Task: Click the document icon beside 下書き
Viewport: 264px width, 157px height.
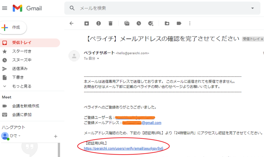Action: pos(5,77)
